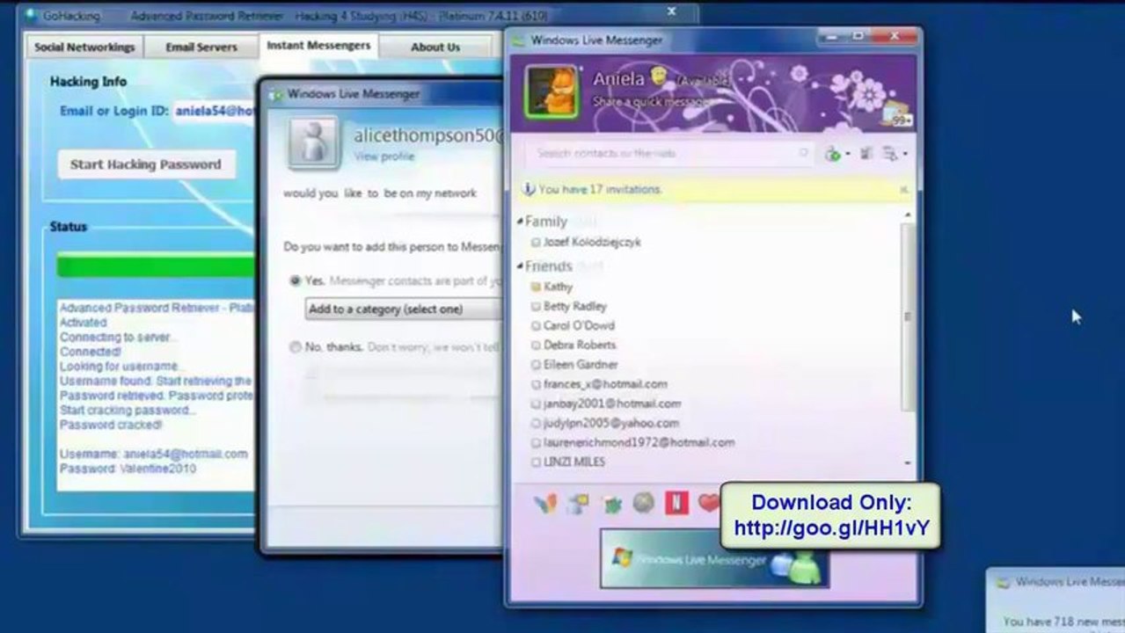The width and height of the screenshot is (1125, 633).
Task: Click 'Connecting to server...' status line
Action: pyautogui.click(x=119, y=337)
